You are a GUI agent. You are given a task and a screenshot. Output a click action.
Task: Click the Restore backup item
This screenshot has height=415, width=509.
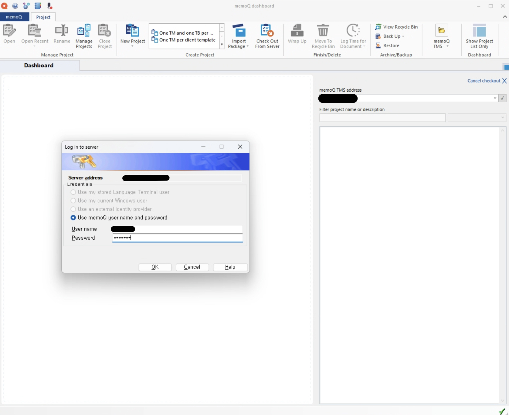(388, 46)
